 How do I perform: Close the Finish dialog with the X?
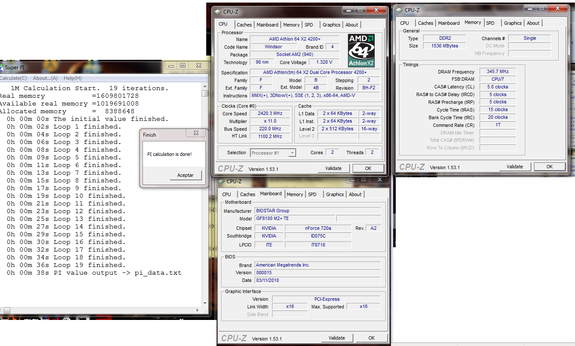click(x=196, y=133)
